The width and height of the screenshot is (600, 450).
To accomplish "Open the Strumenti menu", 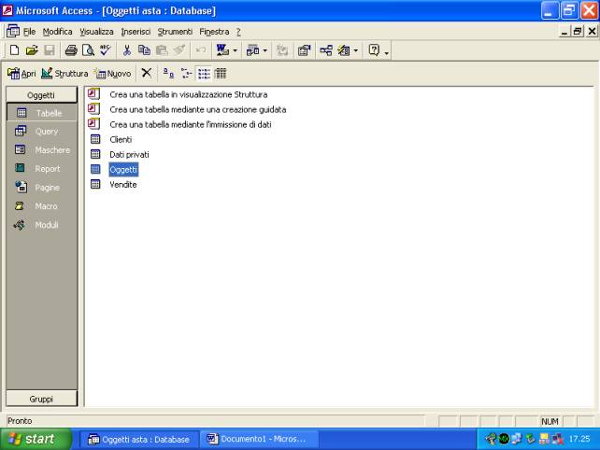I will (175, 32).
